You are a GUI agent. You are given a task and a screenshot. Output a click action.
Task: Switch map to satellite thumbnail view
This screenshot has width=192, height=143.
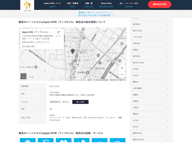[x=24, y=76]
